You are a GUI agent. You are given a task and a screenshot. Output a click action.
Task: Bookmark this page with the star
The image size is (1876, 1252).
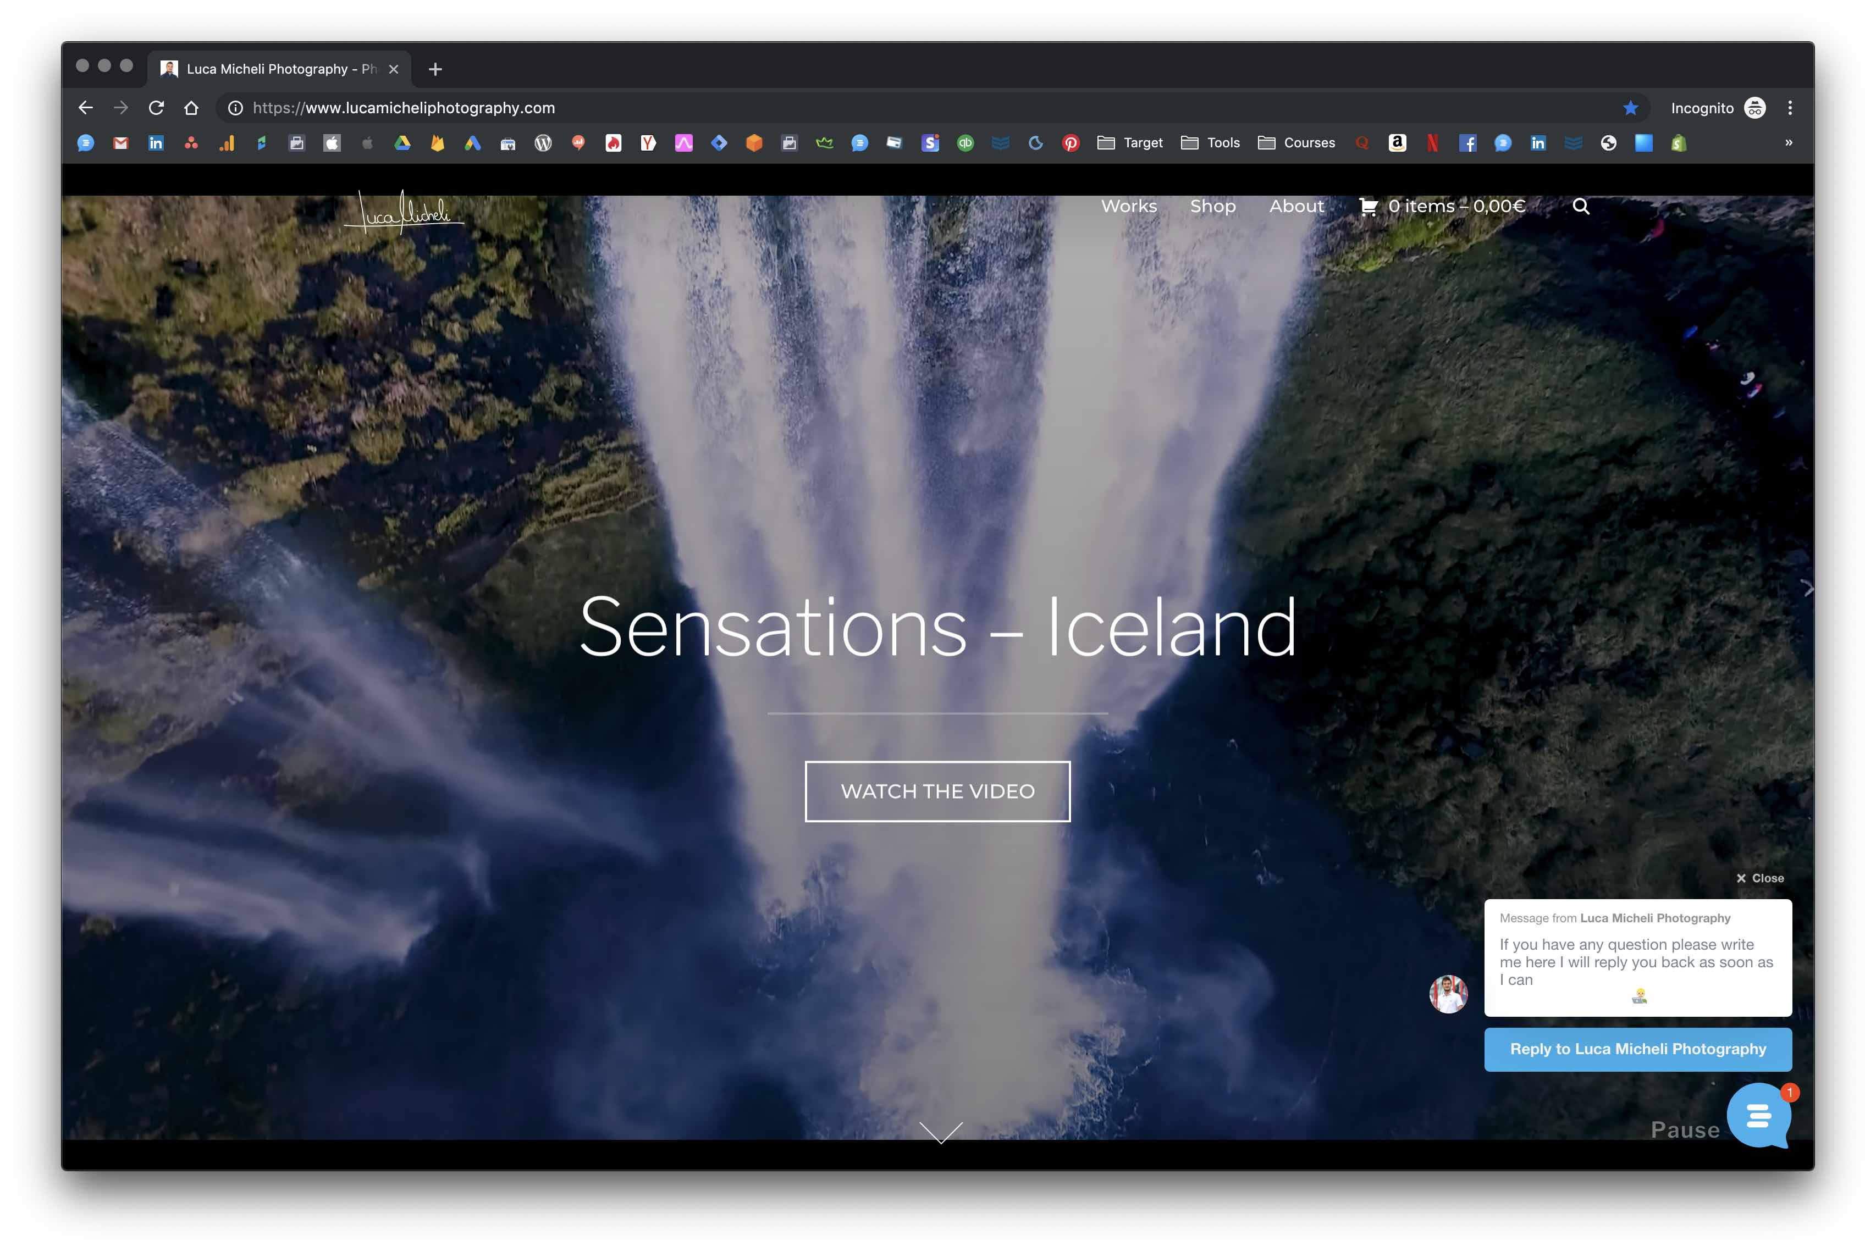point(1631,108)
